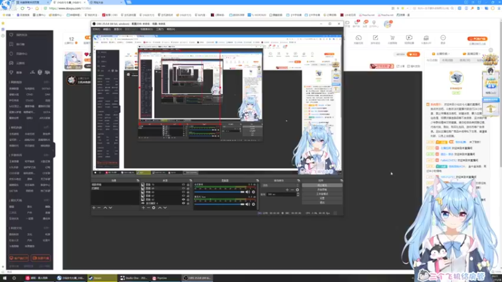Reload the Douyu page in the browser
502x282 pixels.
click(x=23, y=8)
